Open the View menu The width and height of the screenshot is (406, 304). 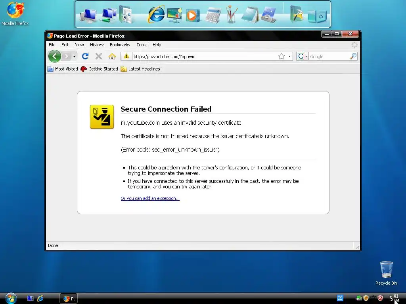(x=79, y=45)
